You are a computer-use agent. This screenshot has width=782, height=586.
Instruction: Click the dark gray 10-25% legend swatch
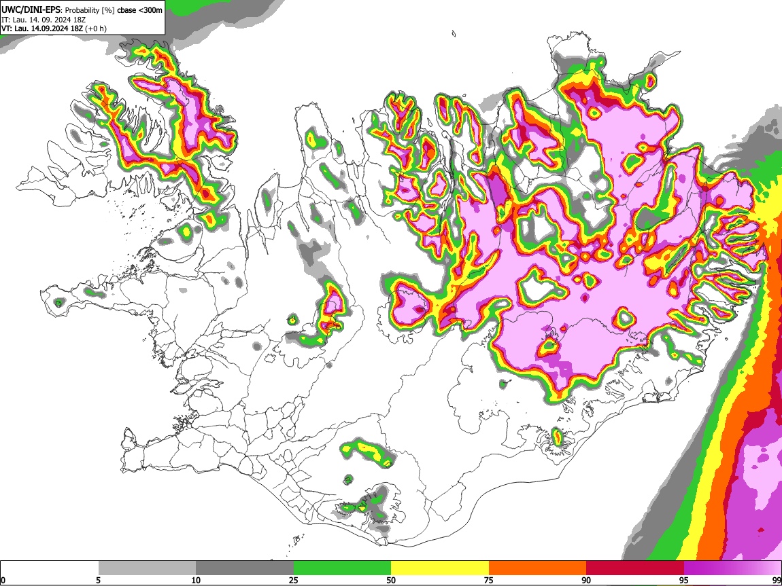tap(245, 568)
